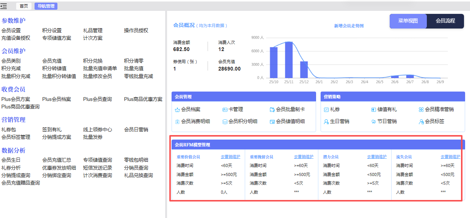This screenshot has width=470, height=218.
Task: Click the 节日营销 icon
Action: (374, 122)
